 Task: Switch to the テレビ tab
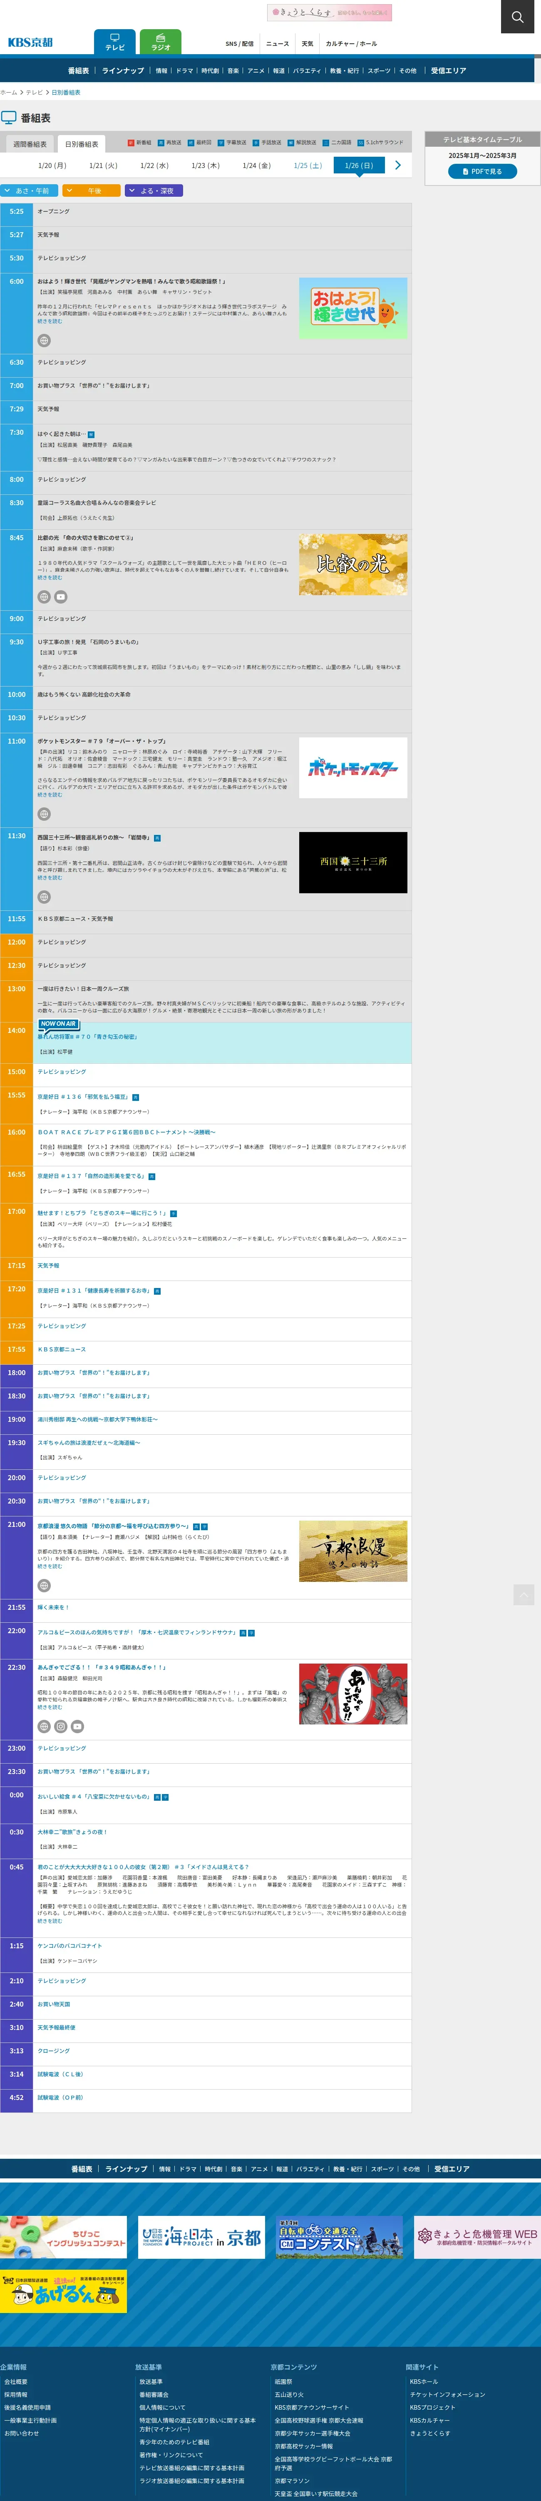pos(114,42)
